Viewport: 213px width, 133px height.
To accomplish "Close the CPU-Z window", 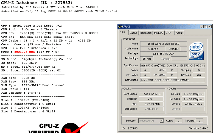I will tap(210, 27).
